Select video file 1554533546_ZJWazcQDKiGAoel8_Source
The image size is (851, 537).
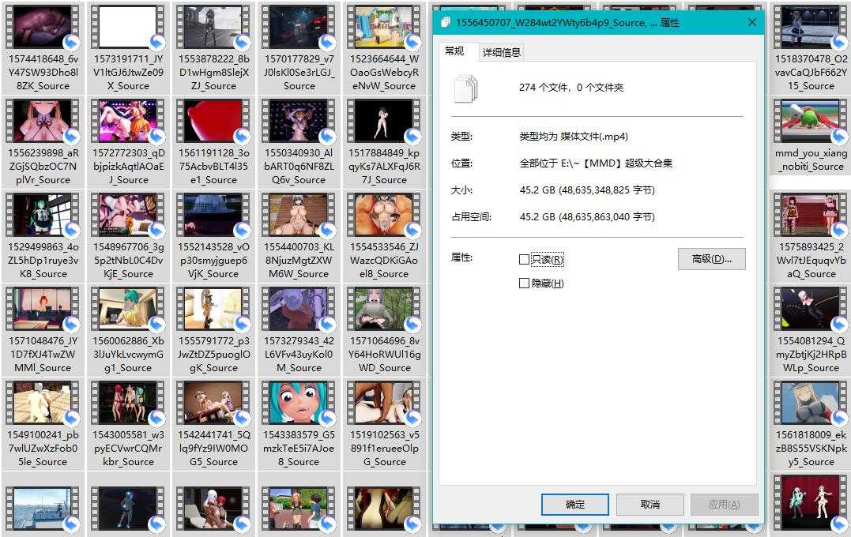click(384, 236)
